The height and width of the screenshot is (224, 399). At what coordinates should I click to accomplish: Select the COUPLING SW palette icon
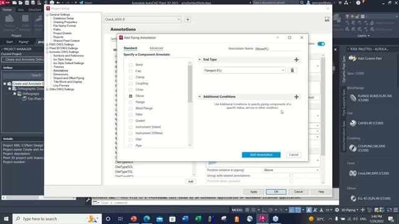(353, 148)
